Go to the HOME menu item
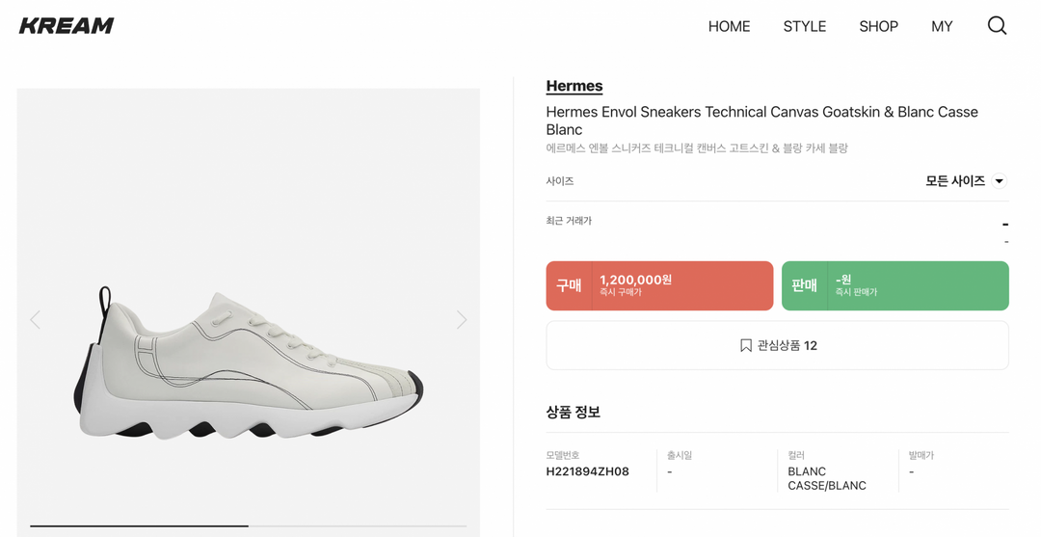1041x537 pixels. (x=729, y=26)
